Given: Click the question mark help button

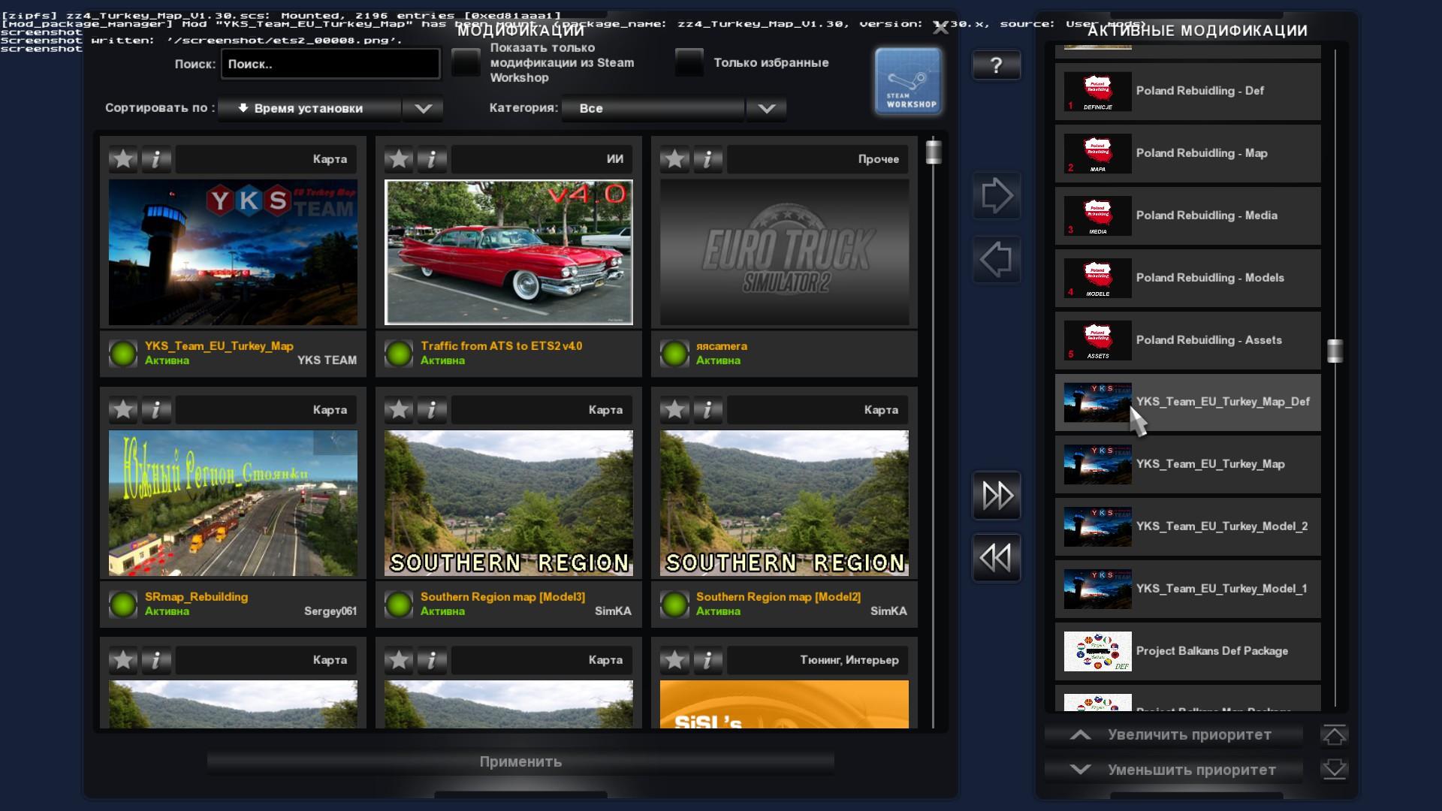Looking at the screenshot, I should (996, 65).
